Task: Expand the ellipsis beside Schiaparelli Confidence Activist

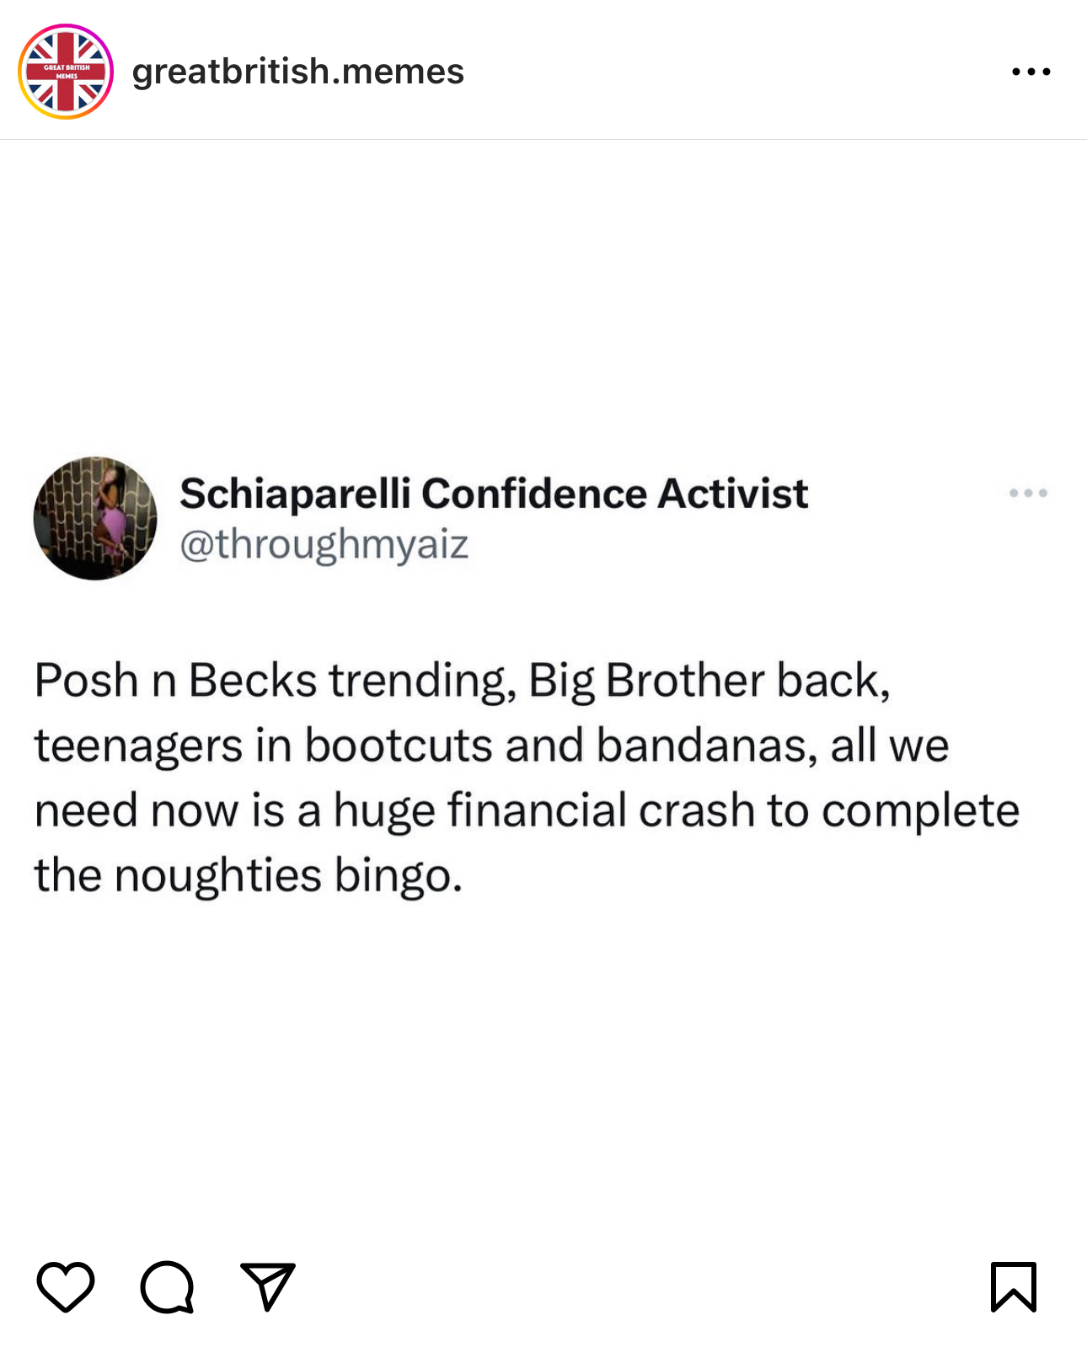Action: click(1028, 493)
